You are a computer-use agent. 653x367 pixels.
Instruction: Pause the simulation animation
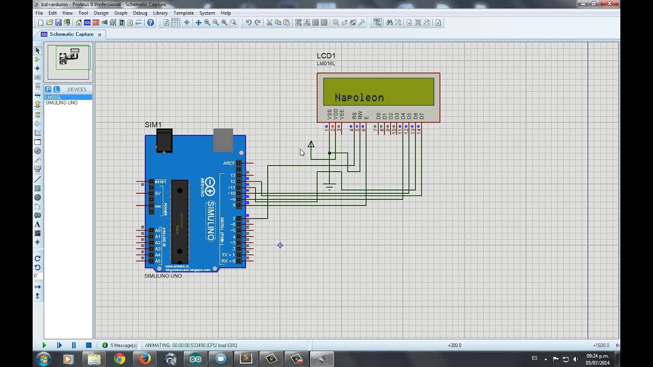pyautogui.click(x=73, y=345)
